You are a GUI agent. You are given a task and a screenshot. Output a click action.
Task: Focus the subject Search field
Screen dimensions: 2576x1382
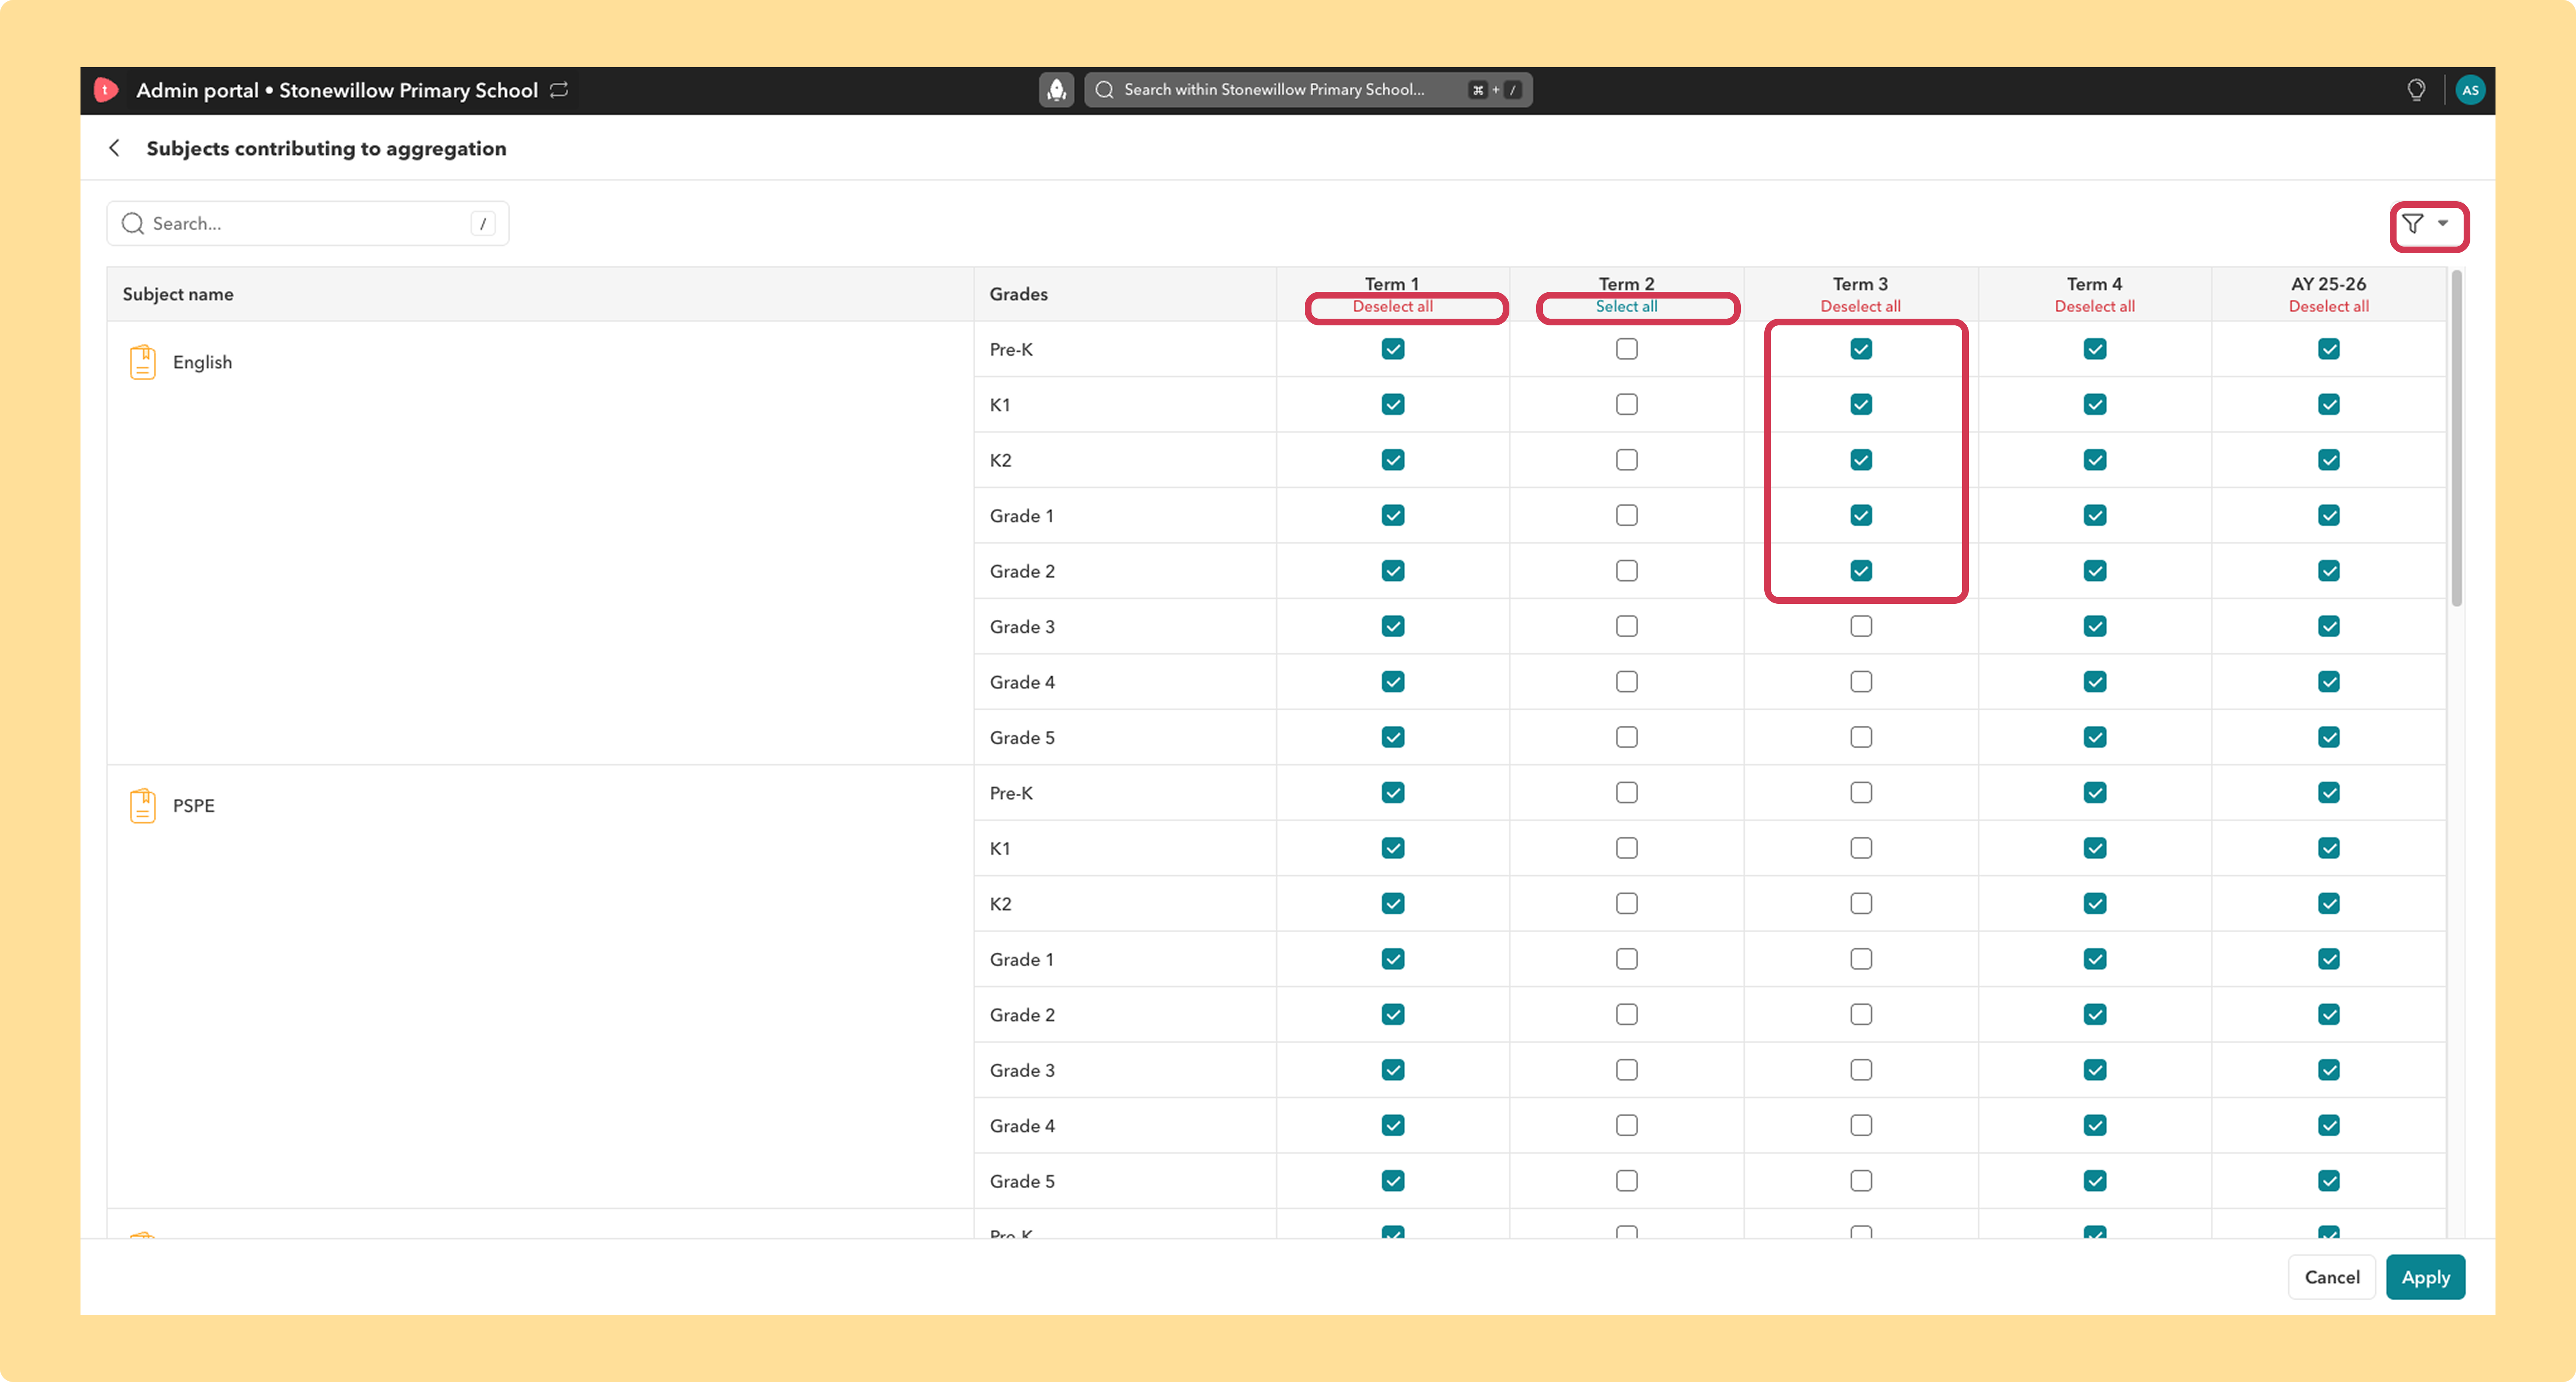(x=308, y=223)
